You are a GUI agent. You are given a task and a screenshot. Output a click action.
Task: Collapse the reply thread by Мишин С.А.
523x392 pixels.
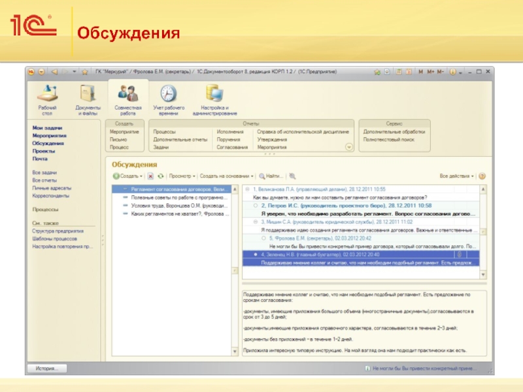click(x=246, y=222)
